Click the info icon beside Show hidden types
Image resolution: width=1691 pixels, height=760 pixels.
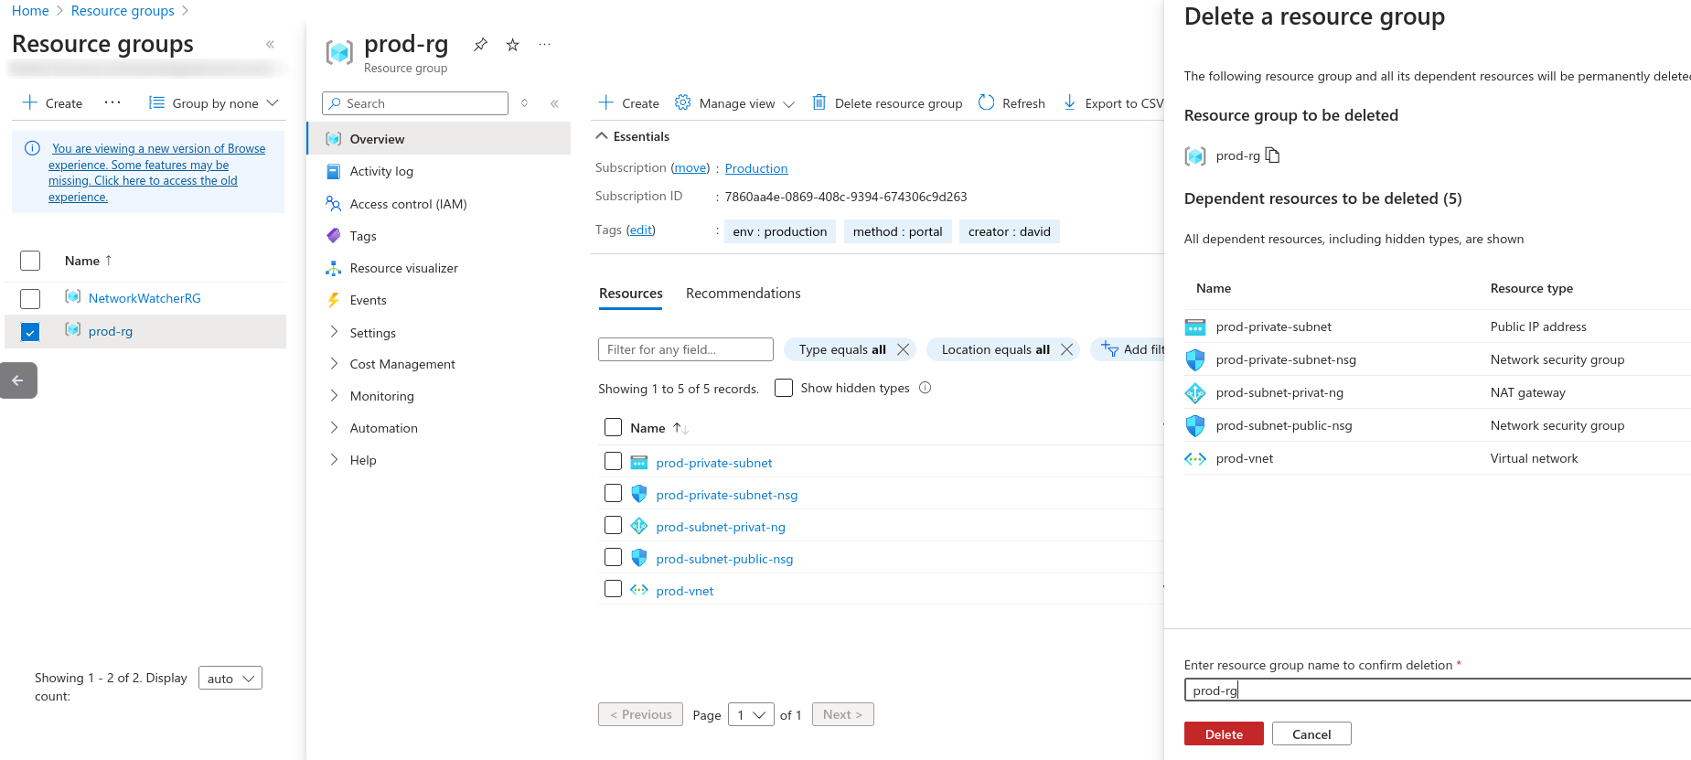click(925, 388)
